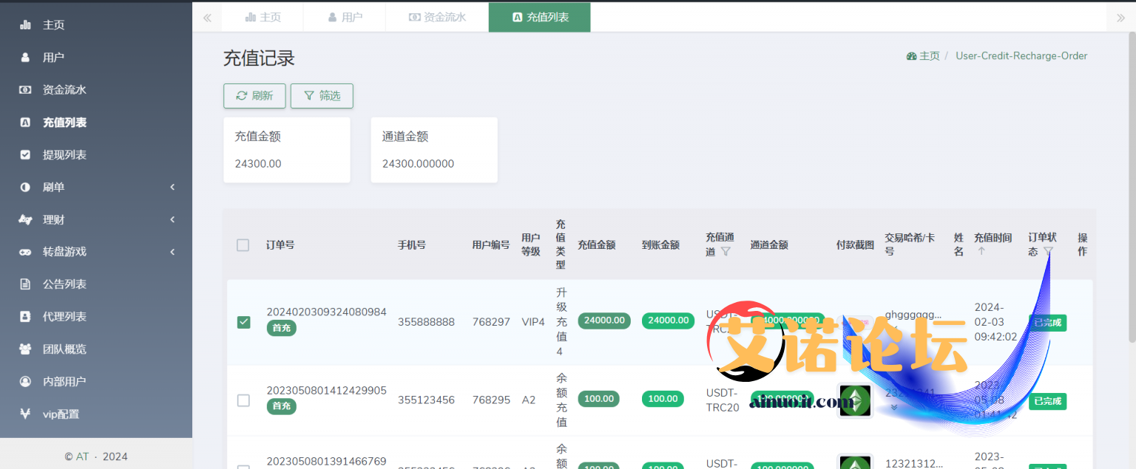Screen dimensions: 1136x469
Task: Open payment screenshot thumbnail for phone 355123456
Action: (855, 400)
